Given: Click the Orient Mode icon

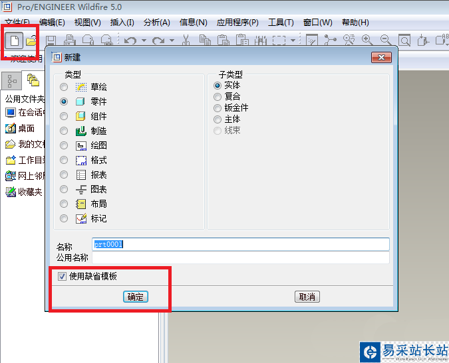Looking at the screenshot, I should (349, 40).
